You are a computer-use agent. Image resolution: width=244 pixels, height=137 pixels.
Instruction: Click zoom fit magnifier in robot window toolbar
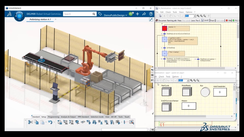pos(204,16)
